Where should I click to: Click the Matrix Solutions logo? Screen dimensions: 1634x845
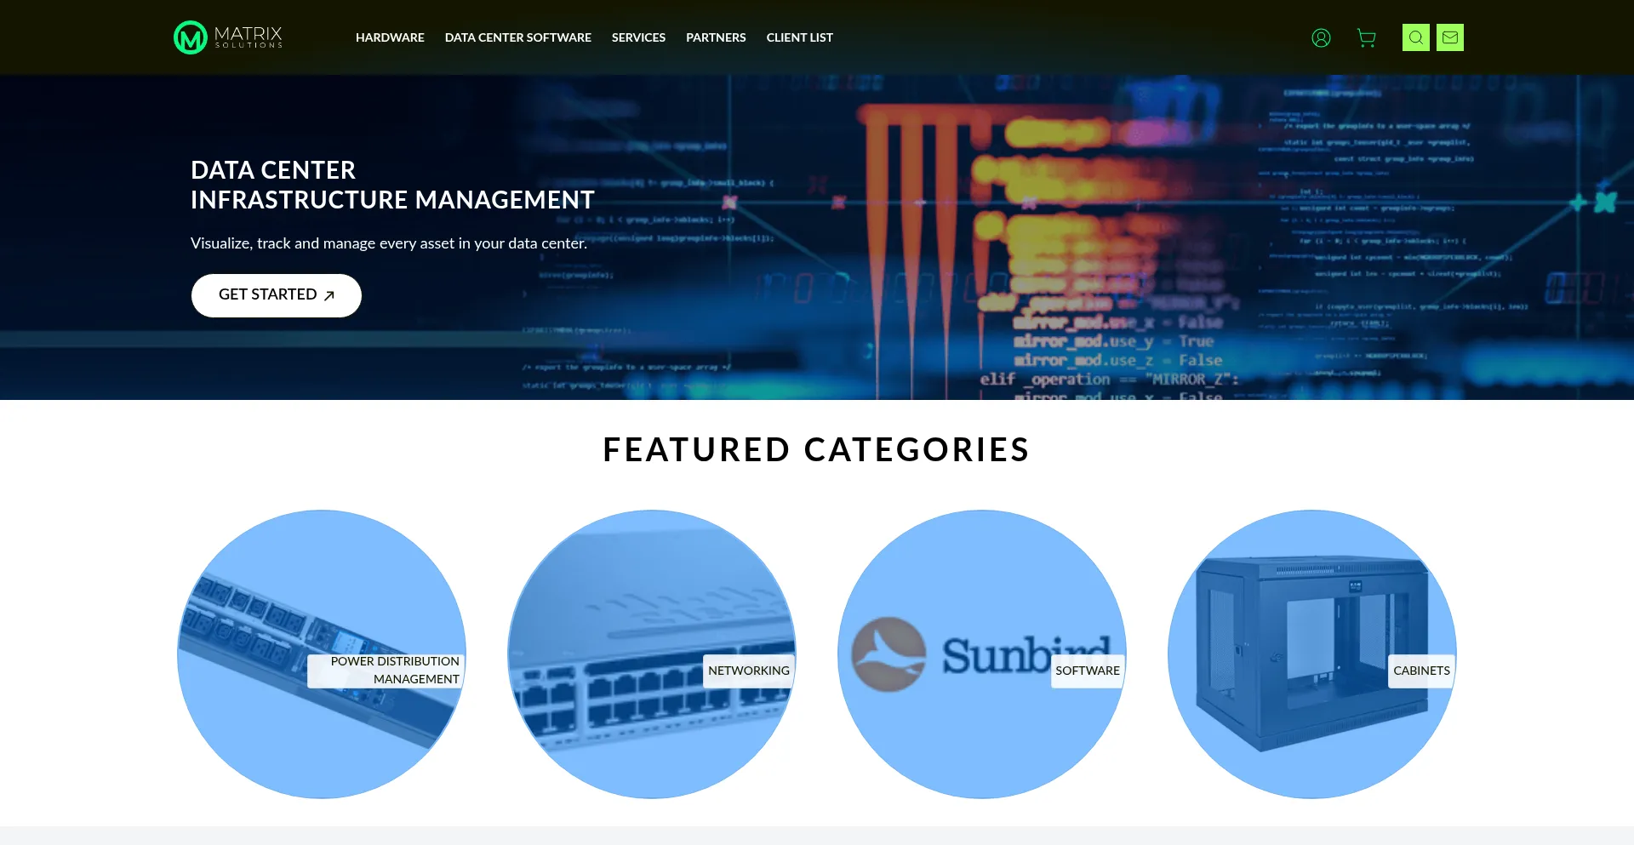point(227,37)
